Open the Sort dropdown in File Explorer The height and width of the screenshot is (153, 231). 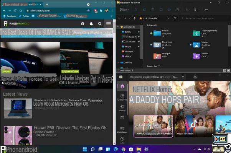point(187,10)
